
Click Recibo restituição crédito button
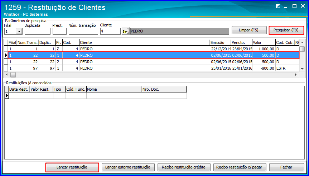pos(184,167)
